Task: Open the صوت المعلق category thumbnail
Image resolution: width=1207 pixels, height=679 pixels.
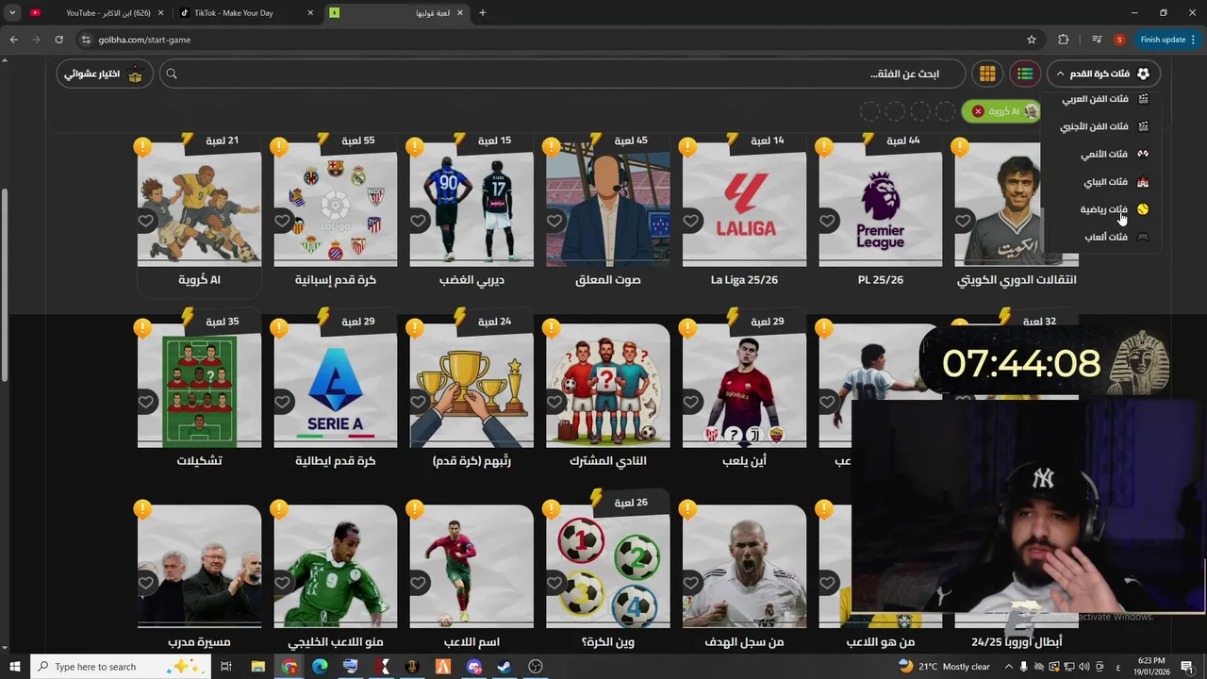Action: 608,204
